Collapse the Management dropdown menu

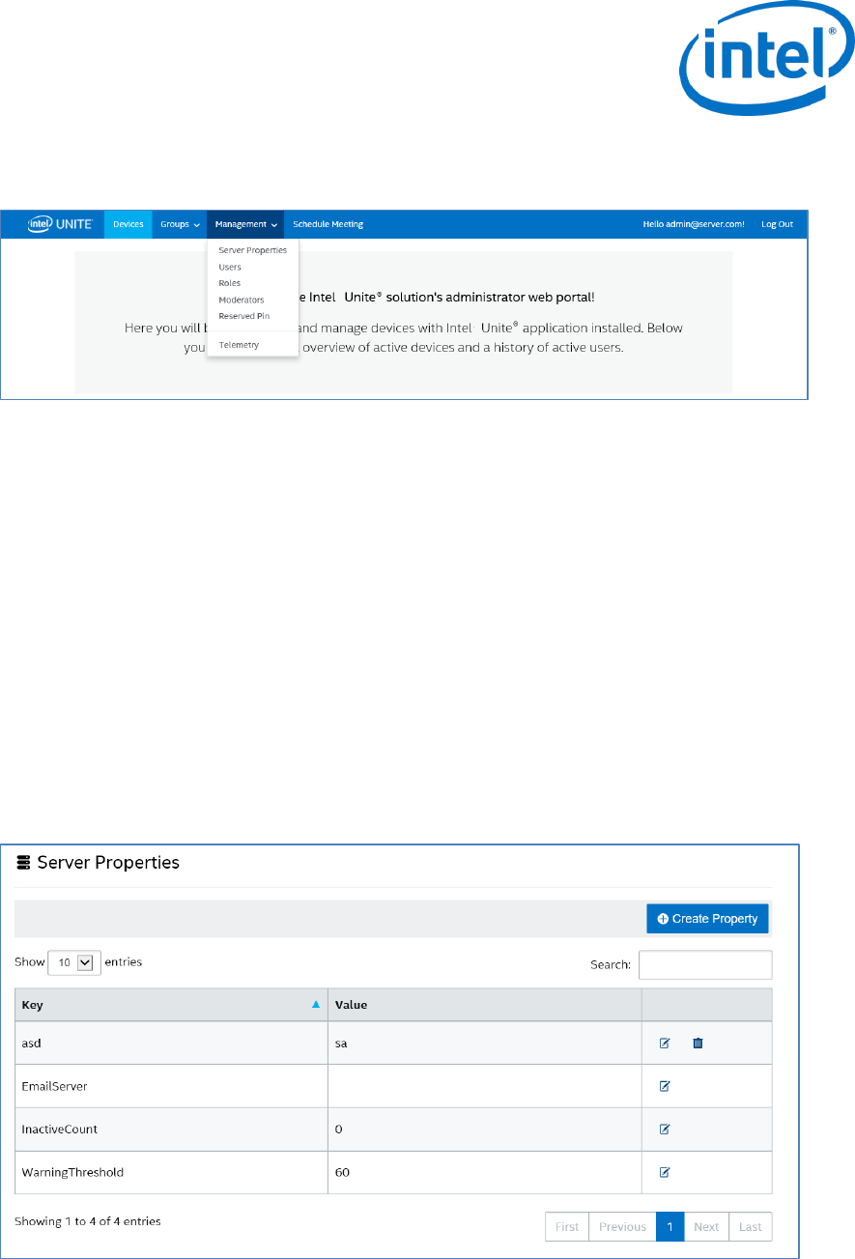tap(245, 224)
